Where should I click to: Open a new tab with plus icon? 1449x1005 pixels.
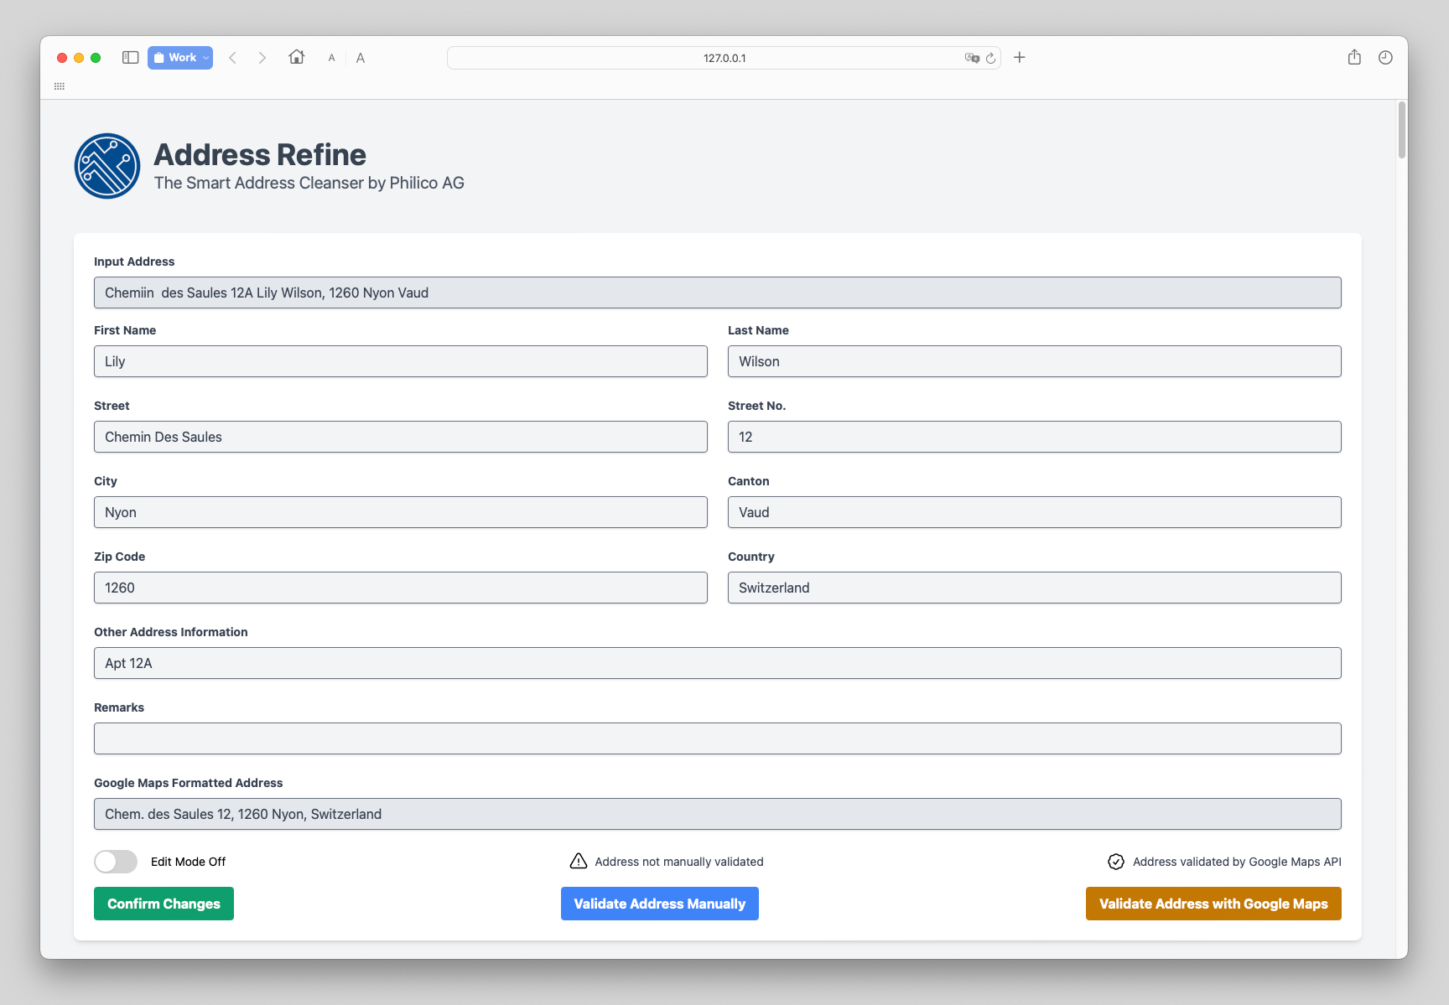(x=1019, y=57)
